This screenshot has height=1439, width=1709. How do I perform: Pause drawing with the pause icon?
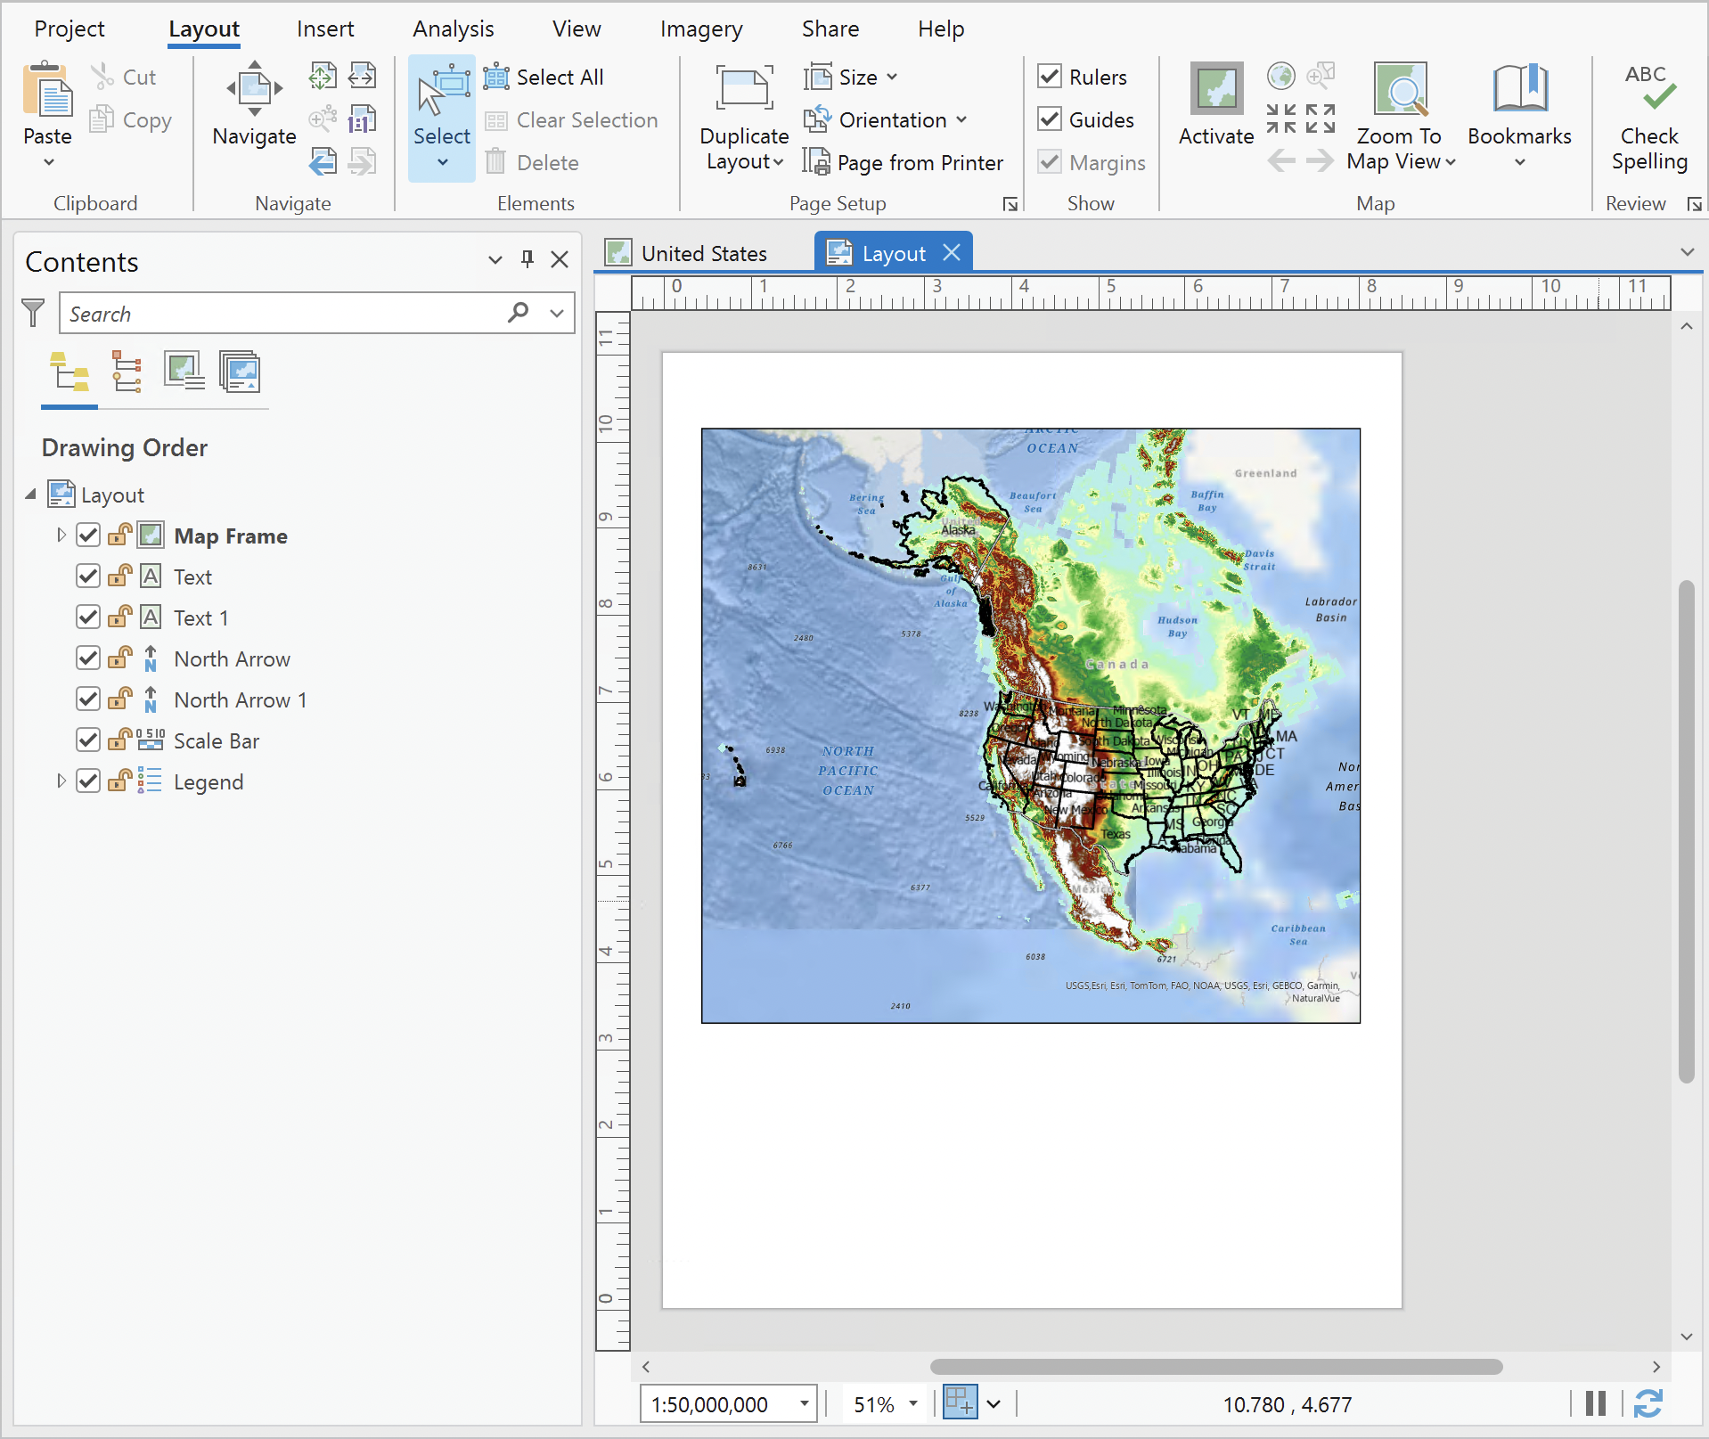click(1596, 1403)
